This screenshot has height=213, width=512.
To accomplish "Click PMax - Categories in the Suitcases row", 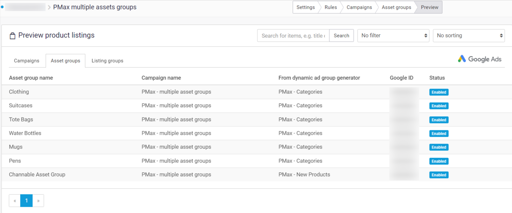I will point(300,106).
